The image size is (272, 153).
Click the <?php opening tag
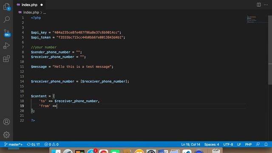point(36,18)
